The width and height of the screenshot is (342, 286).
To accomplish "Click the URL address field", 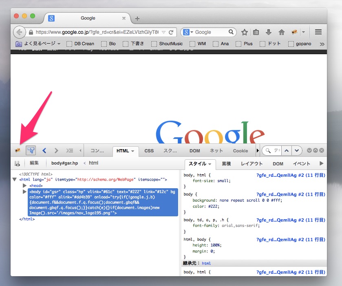I will click(x=97, y=32).
